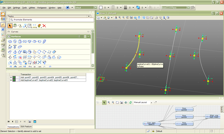
Task: Open the Tasks dropdown arrow
Action: tap(89, 16)
